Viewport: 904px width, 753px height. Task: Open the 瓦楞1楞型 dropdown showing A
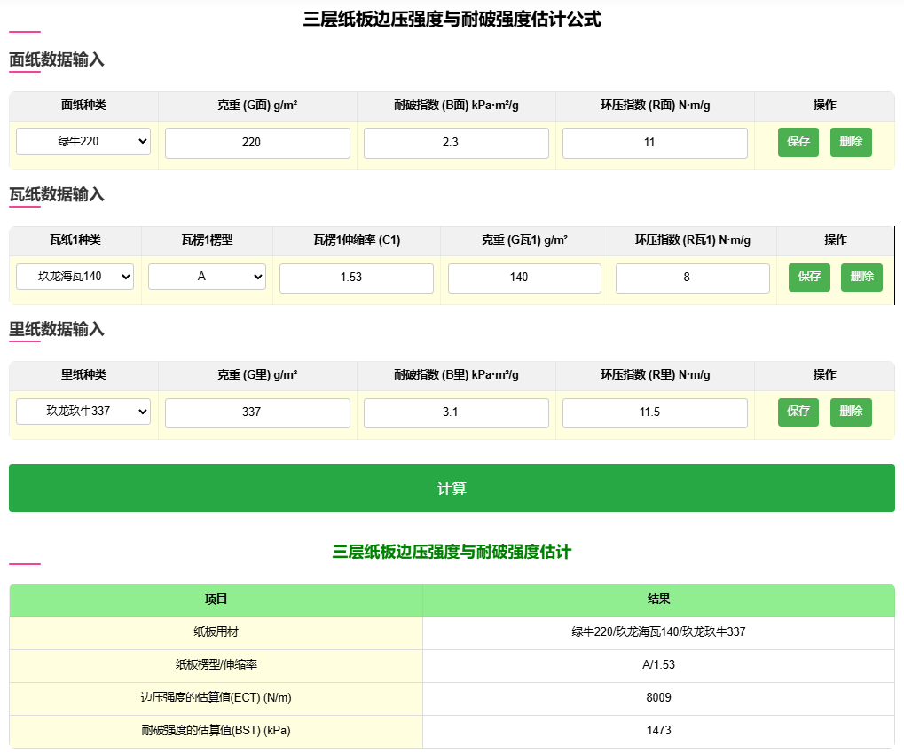206,277
